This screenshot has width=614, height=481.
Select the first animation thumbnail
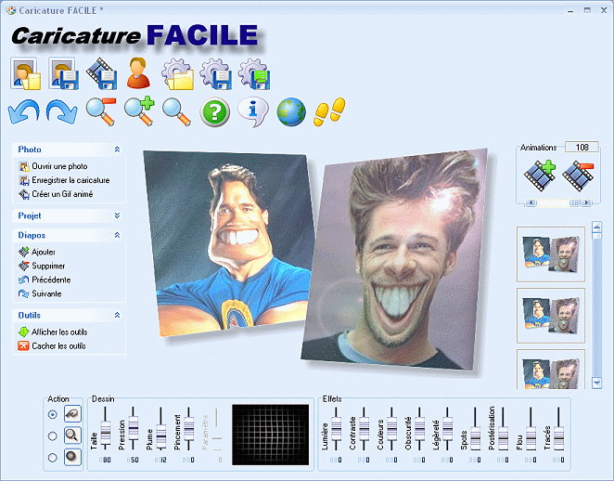click(x=551, y=254)
